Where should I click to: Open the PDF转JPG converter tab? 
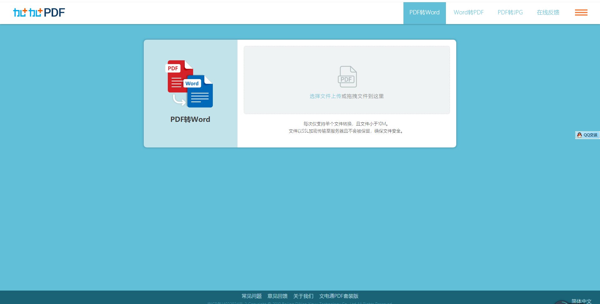510,12
